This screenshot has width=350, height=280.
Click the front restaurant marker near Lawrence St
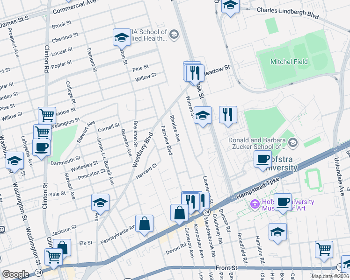[190, 203]
